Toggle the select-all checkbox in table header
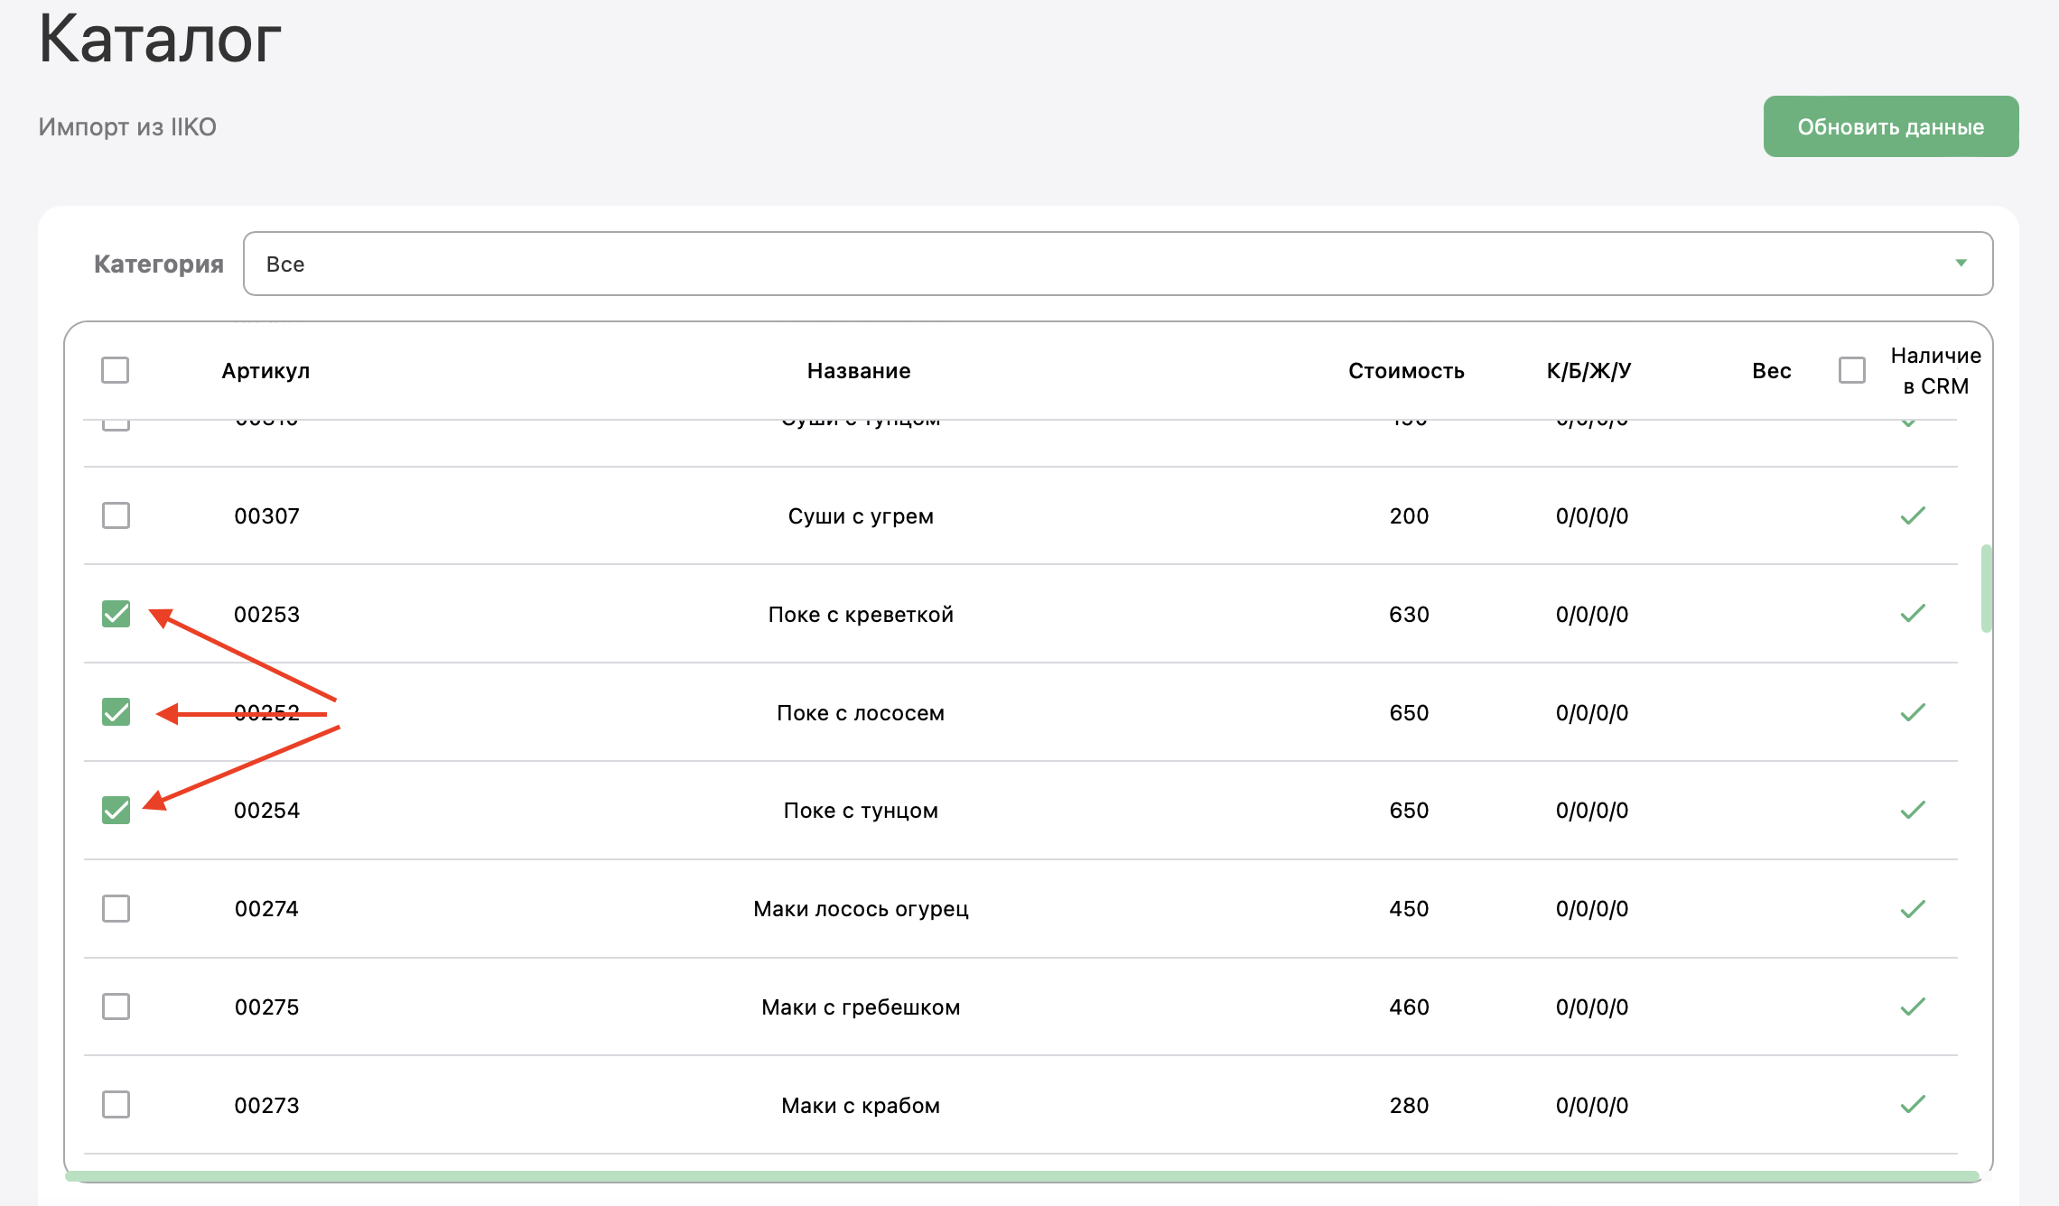The width and height of the screenshot is (2059, 1206). click(x=115, y=370)
